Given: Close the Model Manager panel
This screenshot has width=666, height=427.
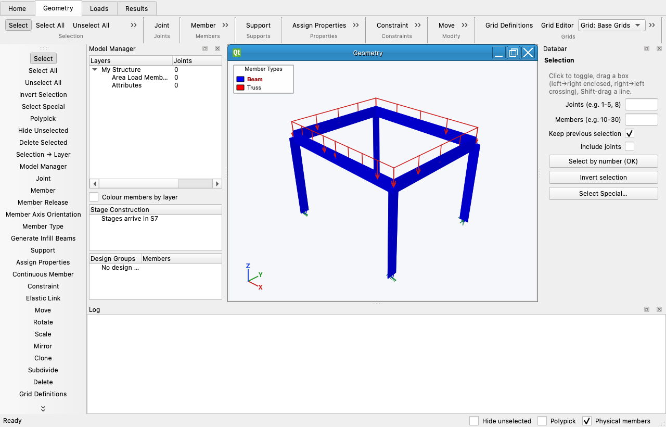Looking at the screenshot, I should 217,48.
